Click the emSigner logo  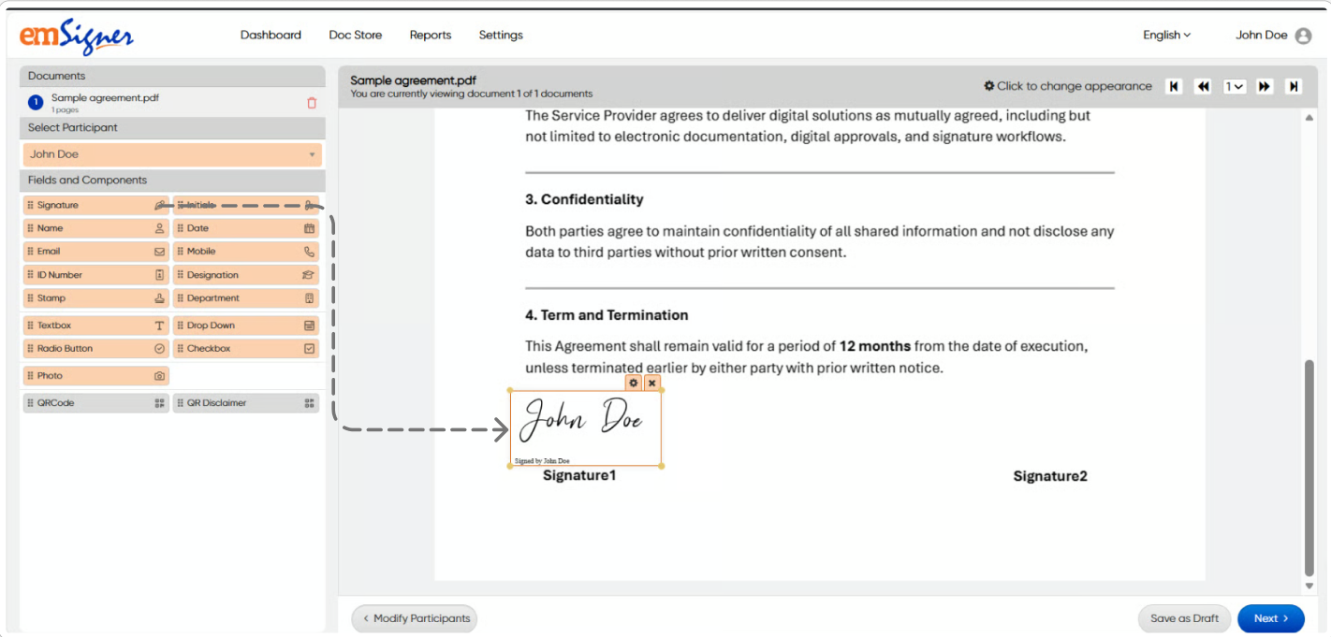click(x=77, y=36)
